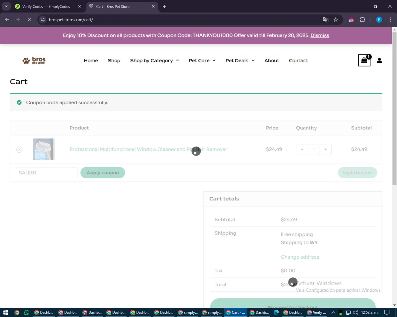The height and width of the screenshot is (317, 397).
Task: Proceed to checkout
Action: 293,303
